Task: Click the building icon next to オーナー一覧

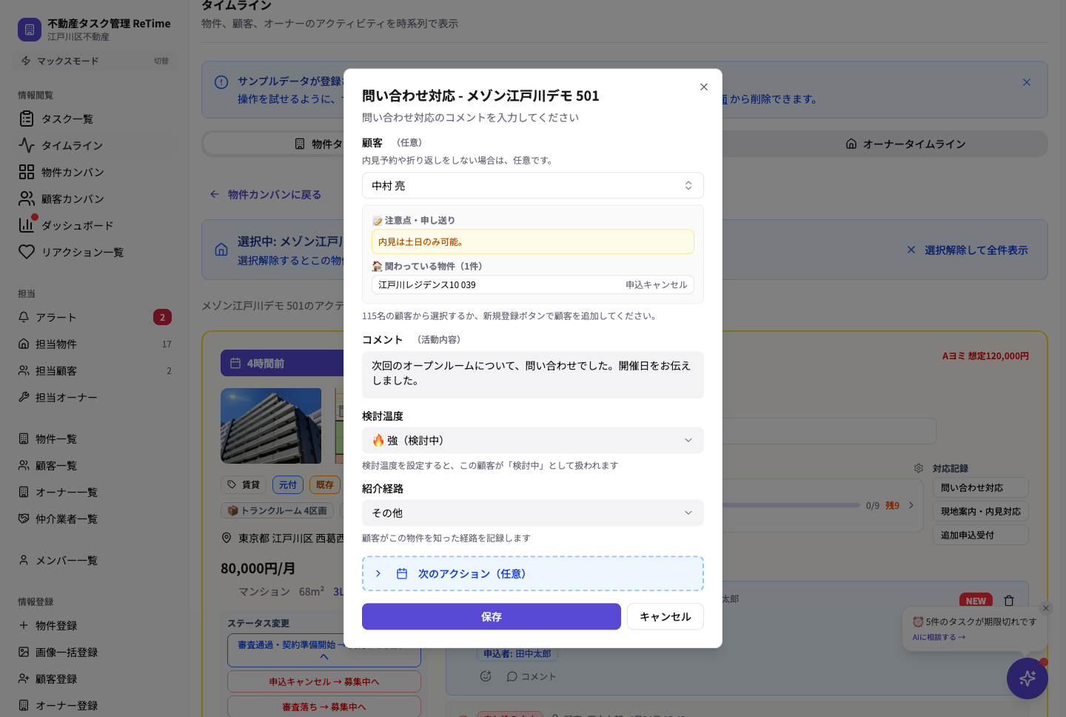Action: [24, 492]
